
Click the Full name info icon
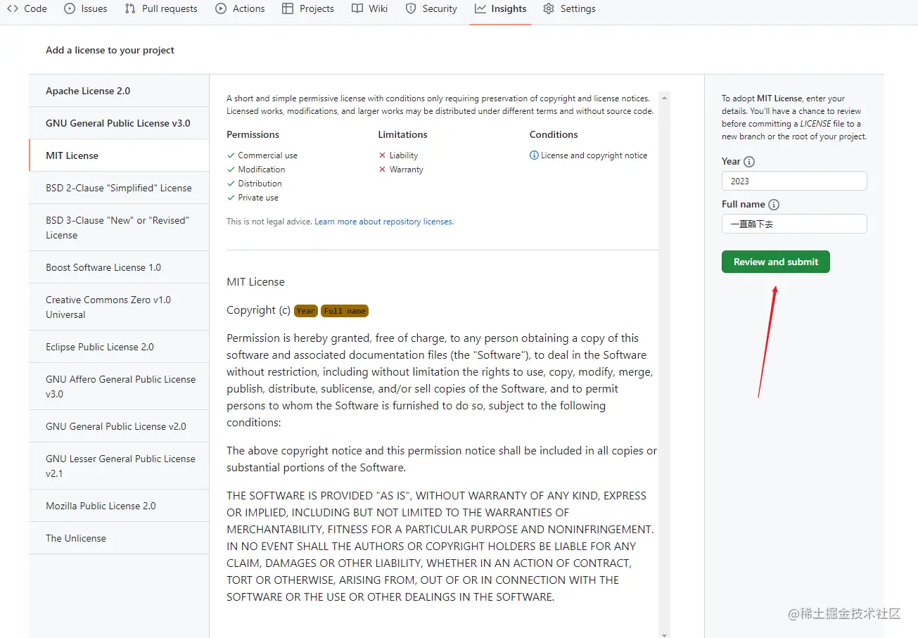(x=774, y=205)
